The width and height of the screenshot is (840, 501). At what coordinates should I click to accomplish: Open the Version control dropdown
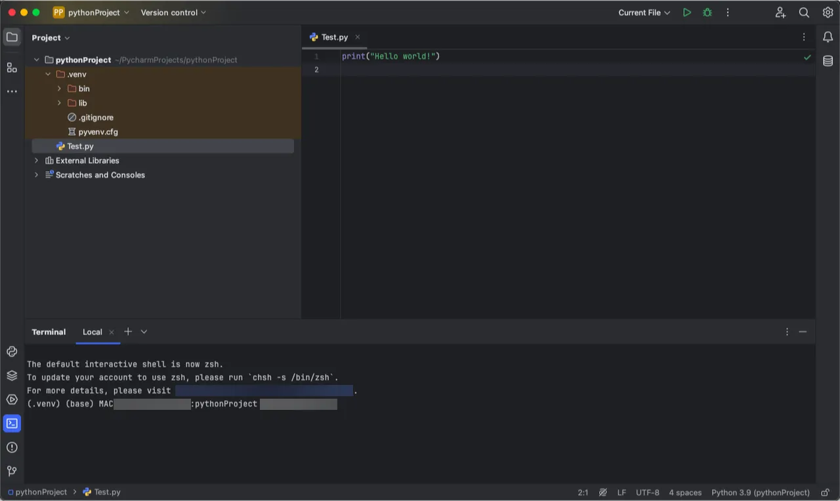(173, 12)
